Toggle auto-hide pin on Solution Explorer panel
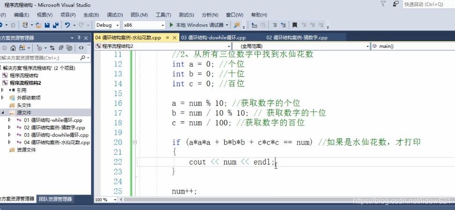 coord(79,38)
